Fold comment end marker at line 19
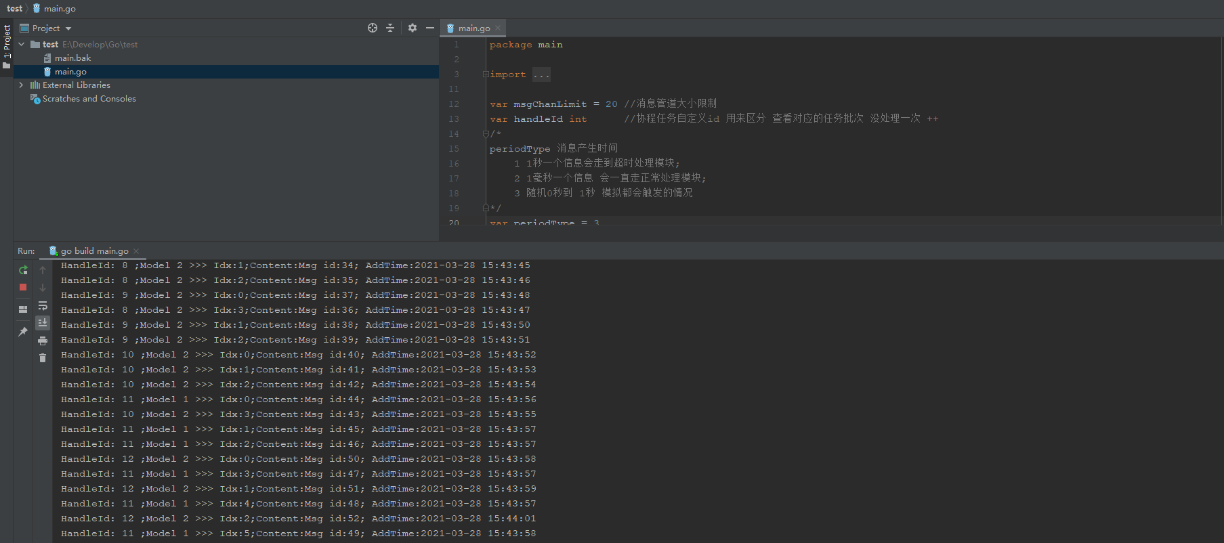The image size is (1224, 543). click(485, 209)
